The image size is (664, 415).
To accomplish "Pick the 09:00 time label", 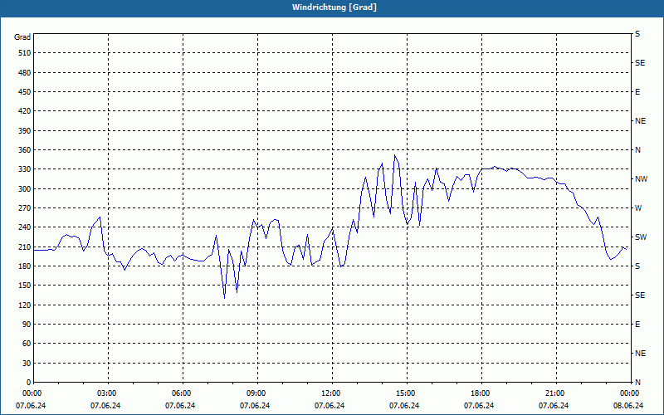I will point(256,393).
